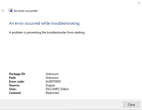Click the Path label

point(13,78)
